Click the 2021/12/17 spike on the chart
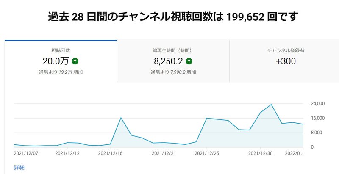The height and width of the screenshot is (174, 339). 121,118
